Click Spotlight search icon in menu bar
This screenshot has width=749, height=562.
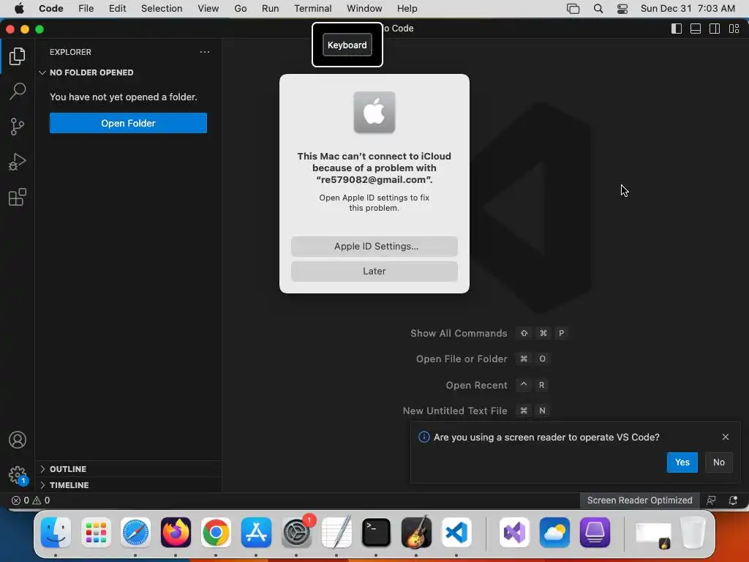pyautogui.click(x=598, y=9)
